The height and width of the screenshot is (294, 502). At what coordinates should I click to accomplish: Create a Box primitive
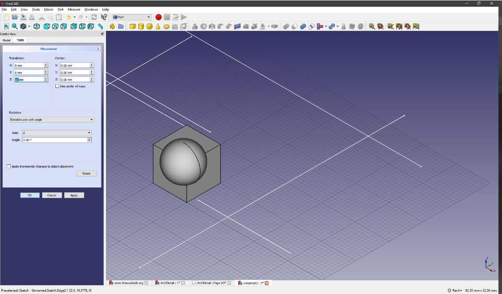coord(133,27)
